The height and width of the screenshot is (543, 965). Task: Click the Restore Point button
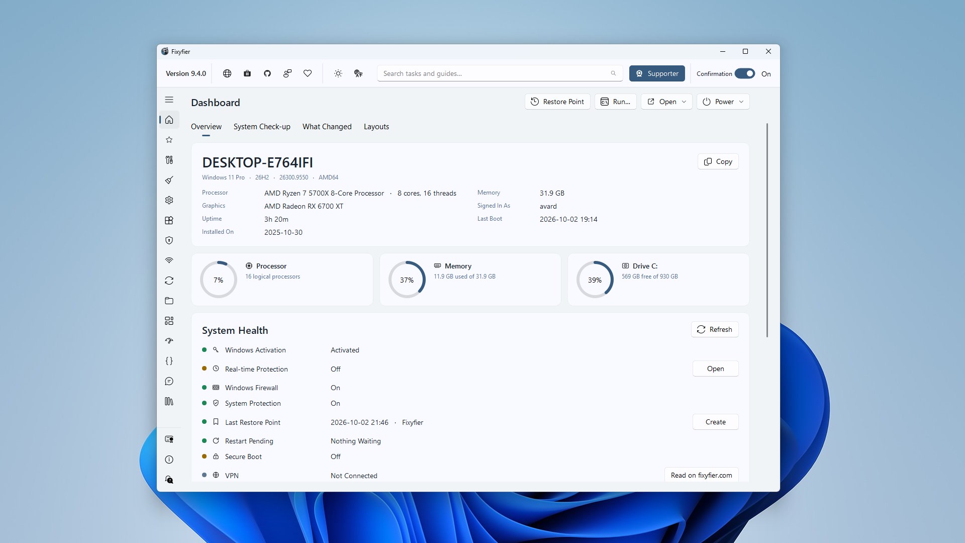coord(557,102)
